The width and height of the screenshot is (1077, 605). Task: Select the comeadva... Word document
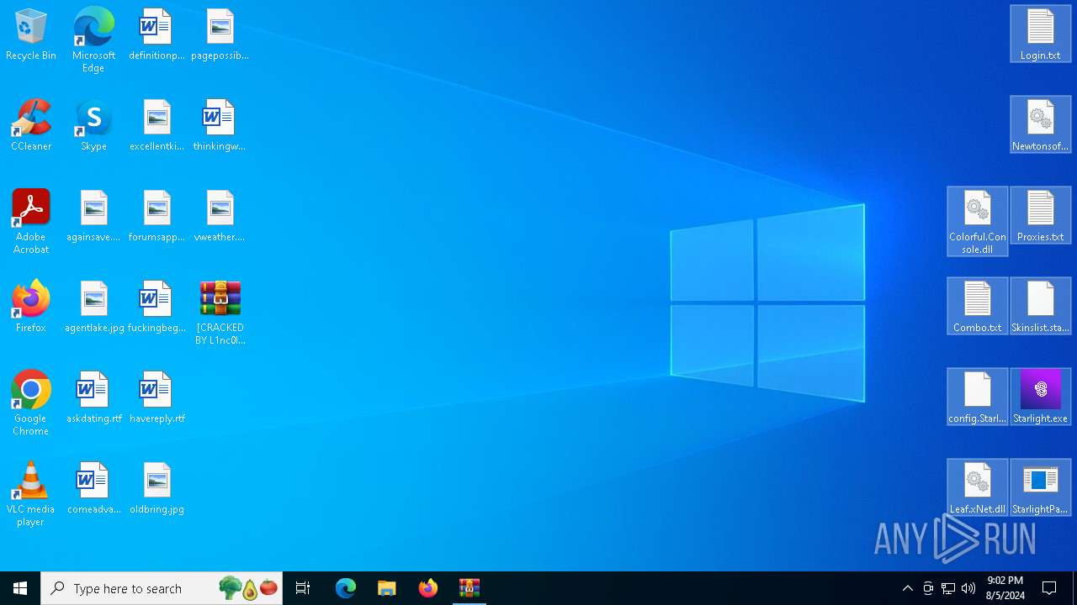pyautogui.click(x=93, y=489)
